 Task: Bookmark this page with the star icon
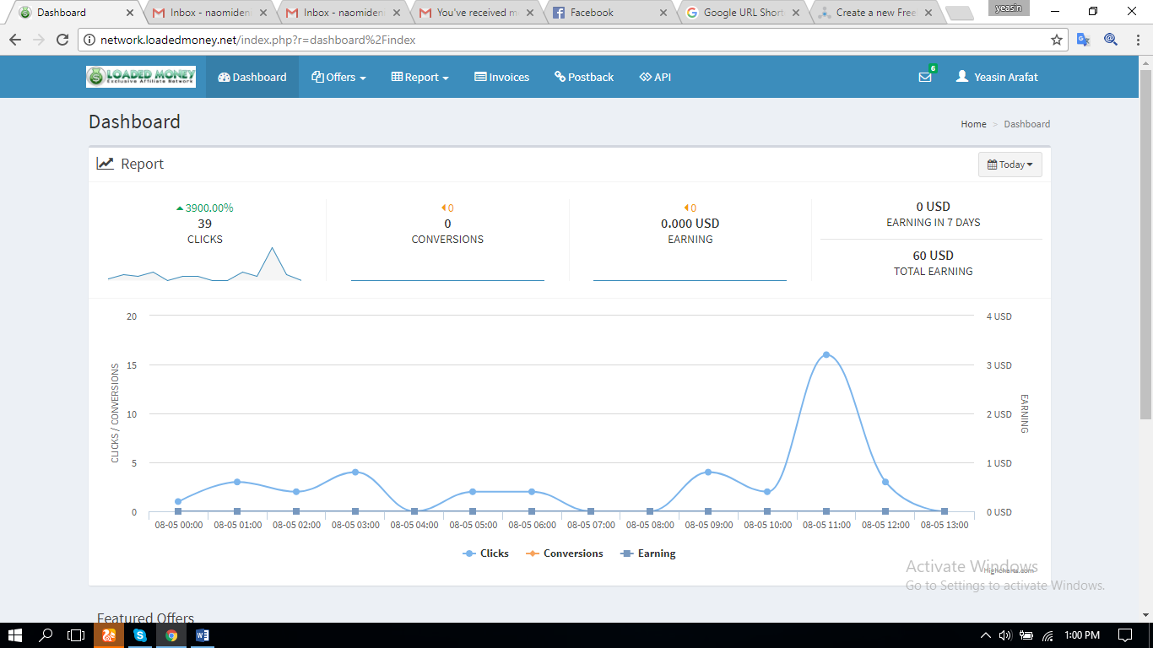pyautogui.click(x=1056, y=40)
